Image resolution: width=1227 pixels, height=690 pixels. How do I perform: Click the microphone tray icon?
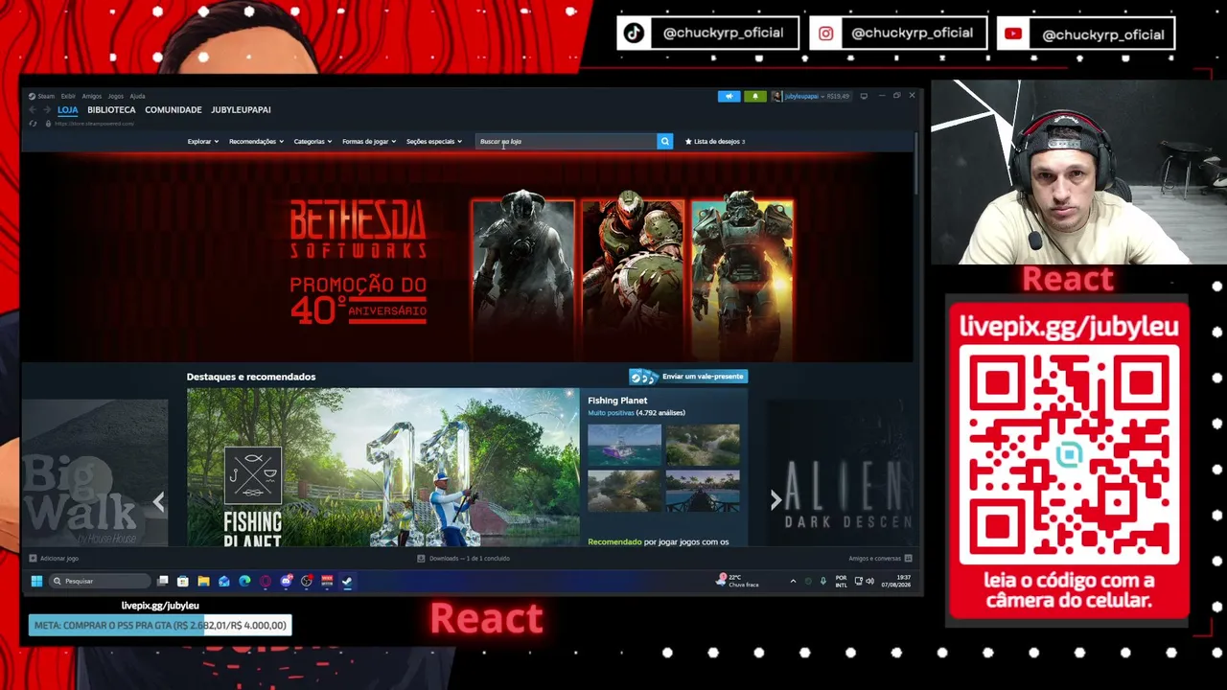click(x=822, y=581)
